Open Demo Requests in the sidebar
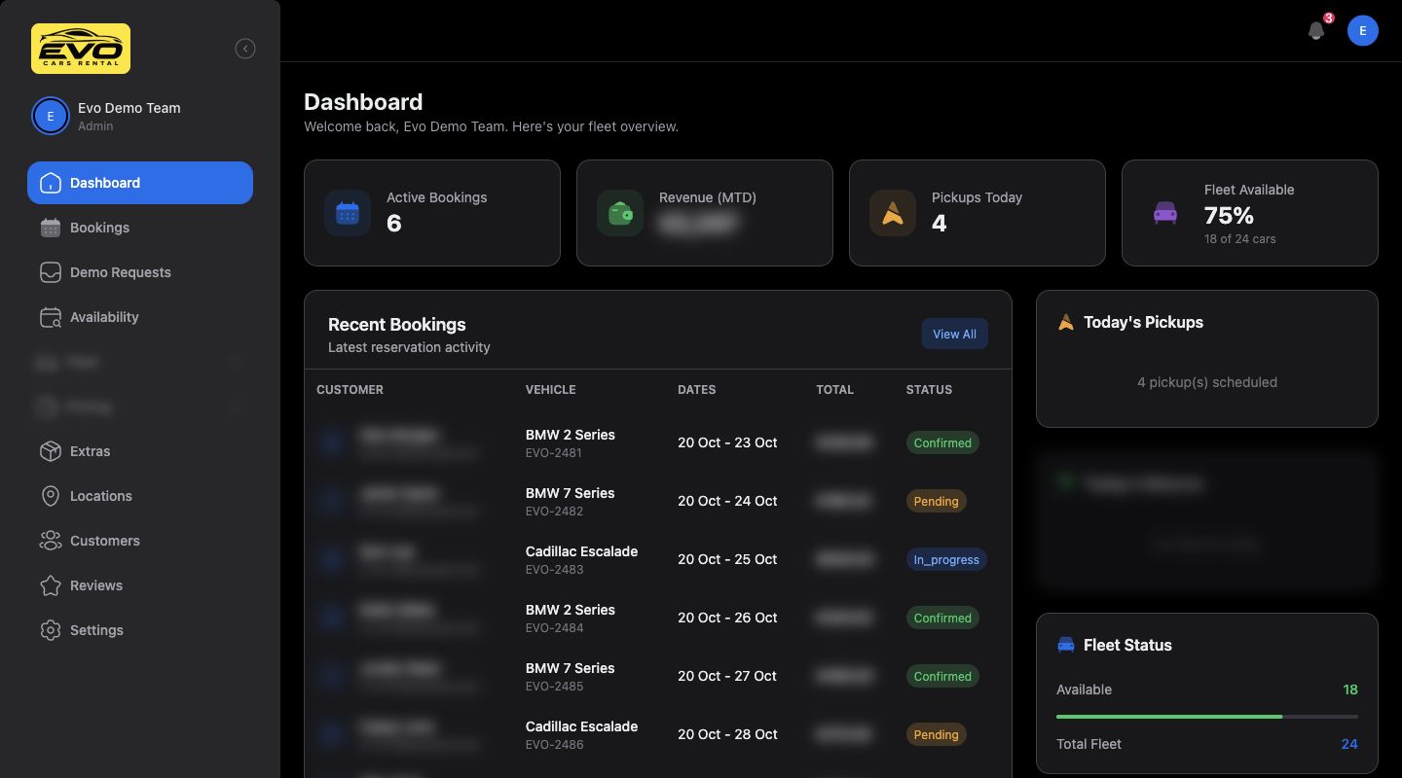The width and height of the screenshot is (1402, 778). tap(140, 272)
